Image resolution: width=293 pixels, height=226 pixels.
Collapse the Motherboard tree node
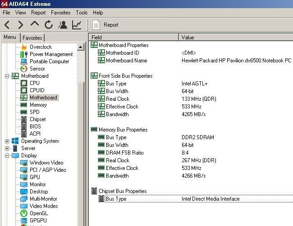click(x=7, y=76)
